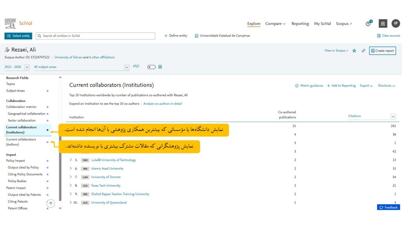402x226 pixels.
Task: Click Add to Reporting
Action: coord(341,86)
